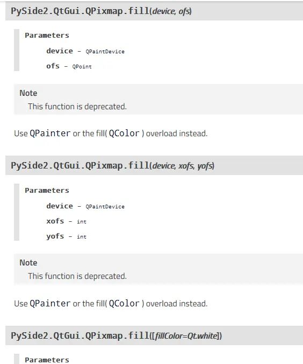Select the fill(device, xofs, yofs) function heading
The image size is (303, 364).
coord(113,165)
